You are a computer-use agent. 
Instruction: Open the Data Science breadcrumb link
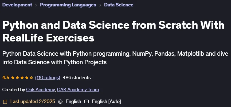click(119, 5)
